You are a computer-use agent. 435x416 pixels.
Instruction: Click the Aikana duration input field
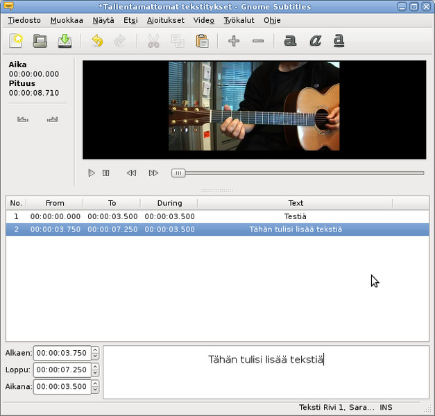coord(62,386)
